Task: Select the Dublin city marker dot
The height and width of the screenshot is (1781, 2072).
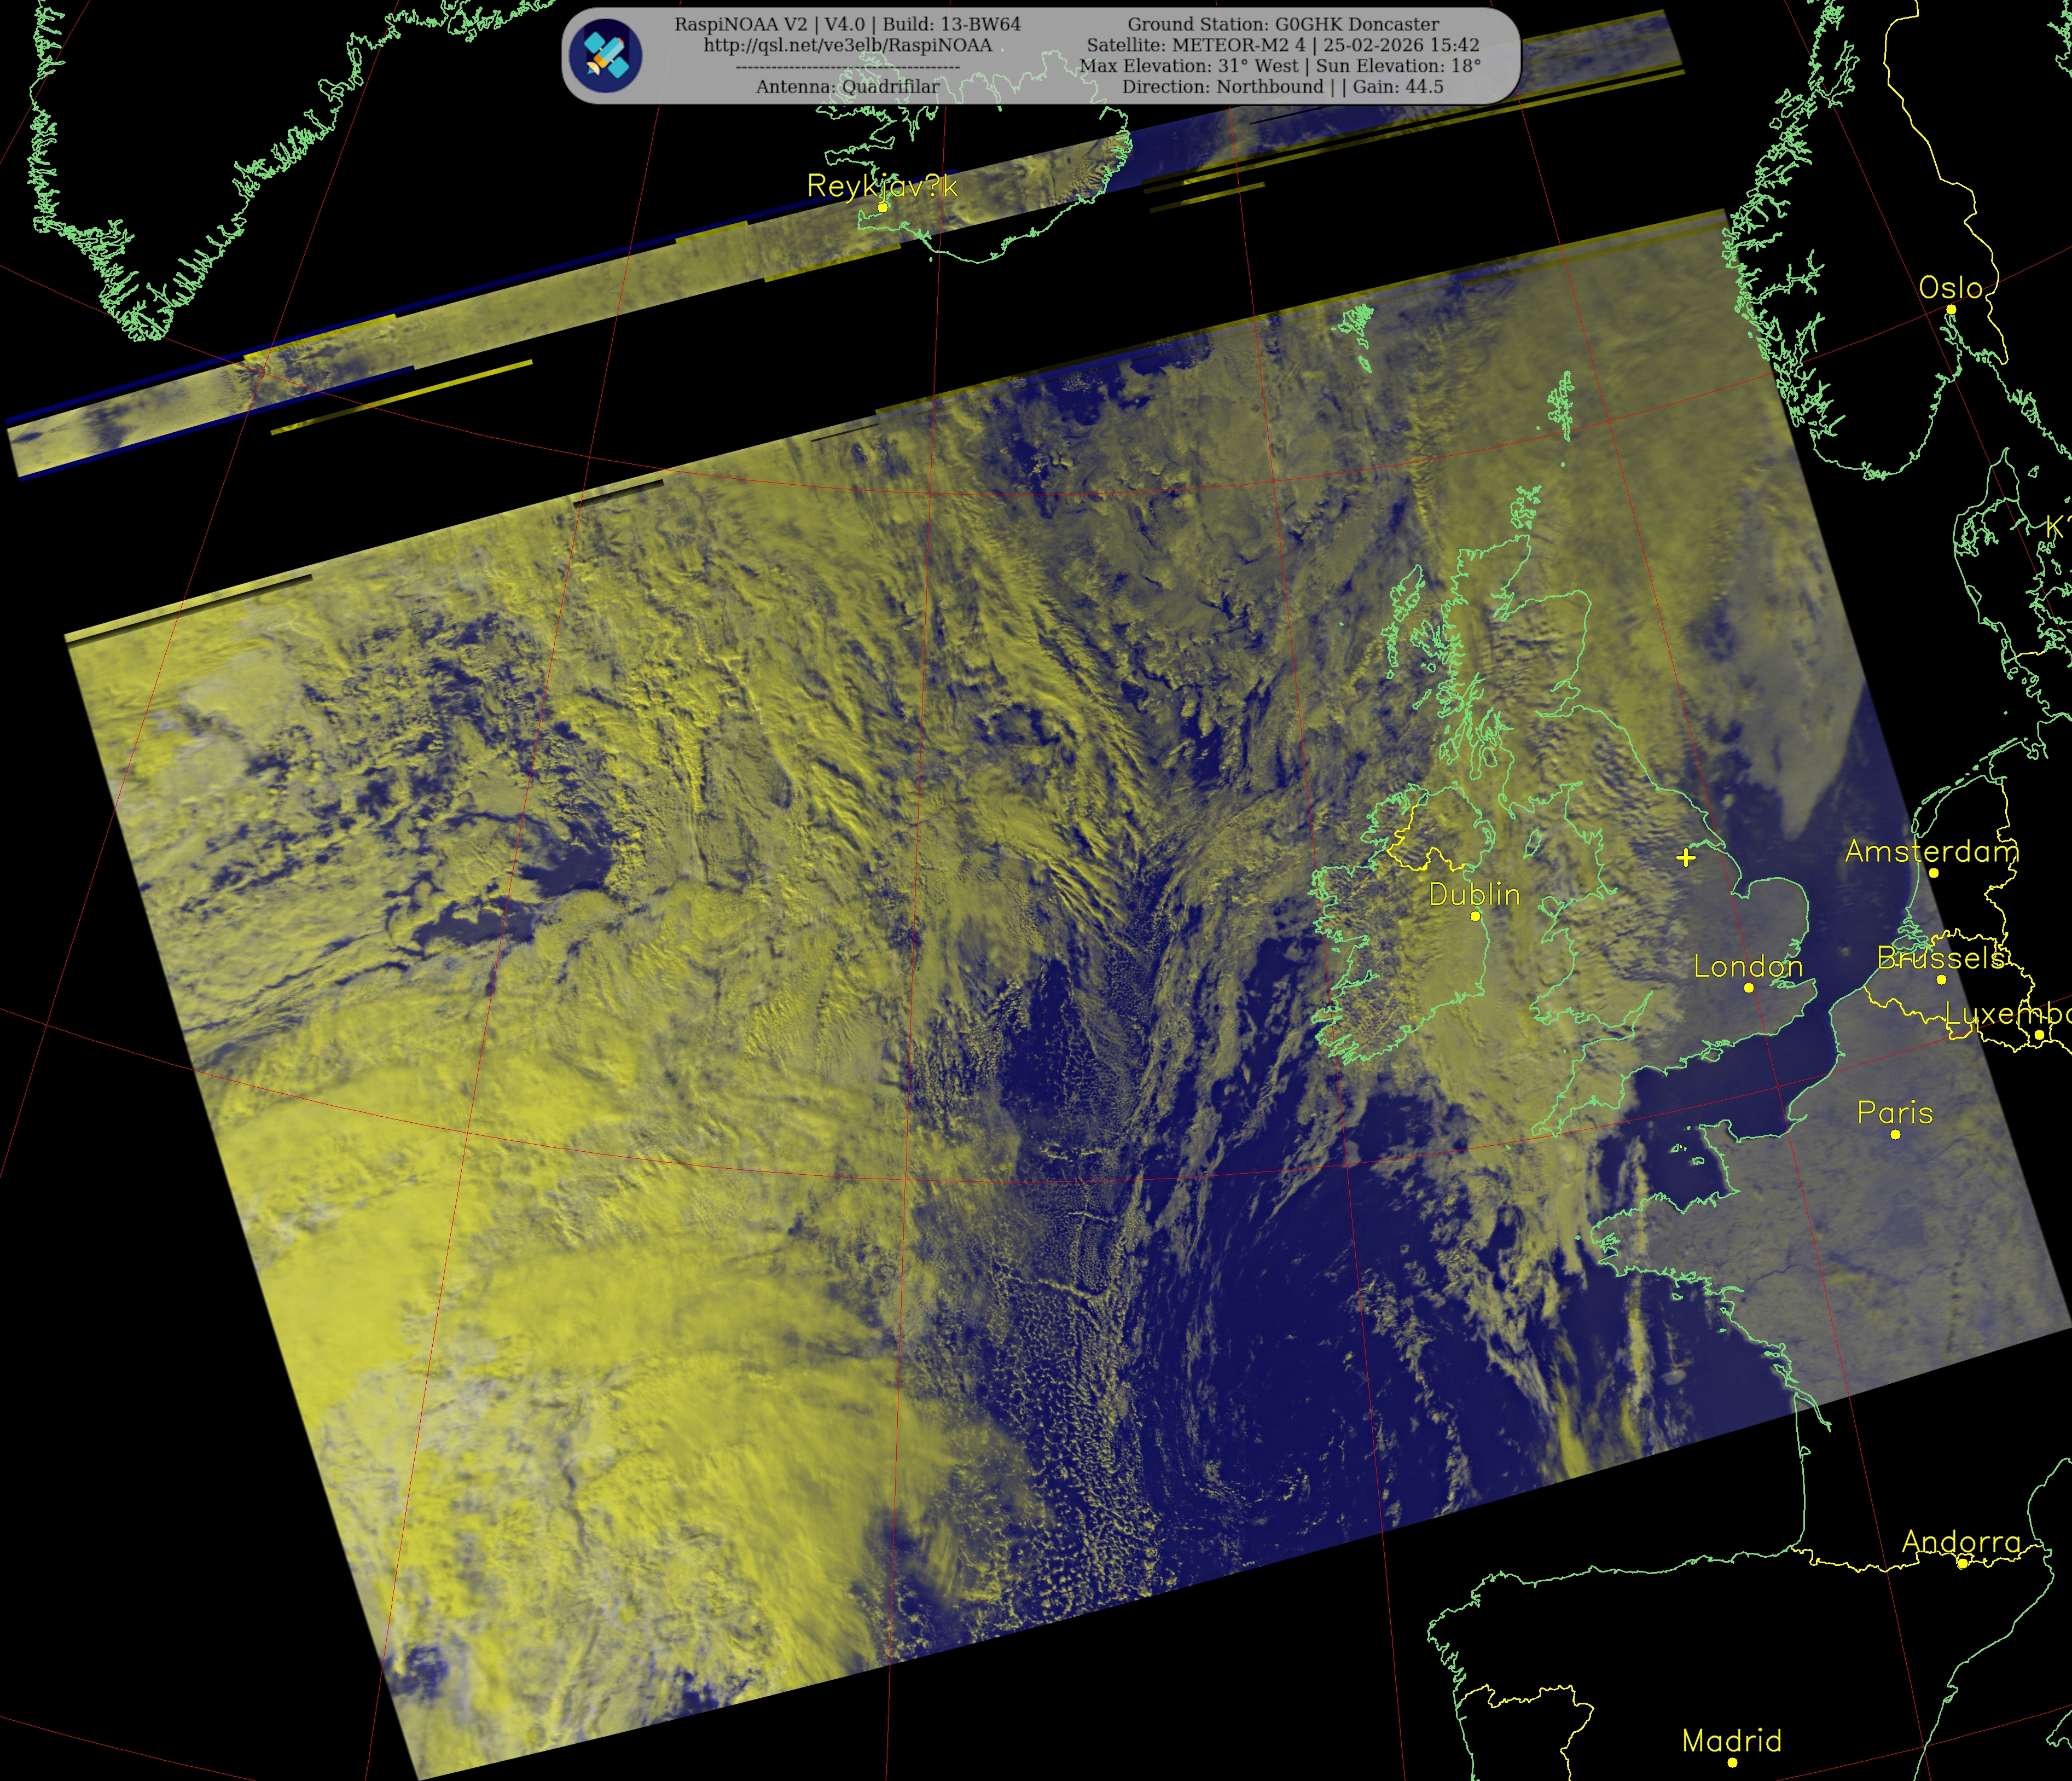Action: tap(1474, 915)
